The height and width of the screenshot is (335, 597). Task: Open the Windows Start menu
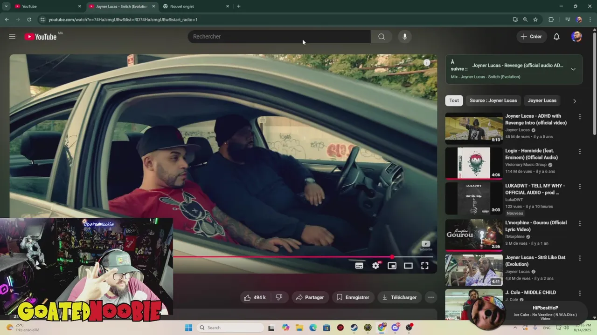pyautogui.click(x=188, y=328)
